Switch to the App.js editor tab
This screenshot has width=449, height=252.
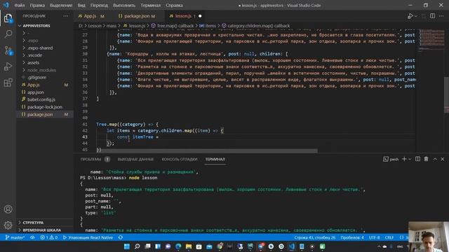point(91,16)
